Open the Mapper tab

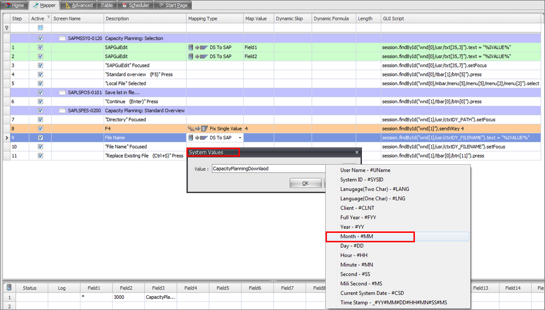pyautogui.click(x=44, y=5)
